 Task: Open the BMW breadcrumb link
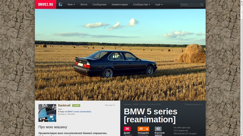coord(136,104)
